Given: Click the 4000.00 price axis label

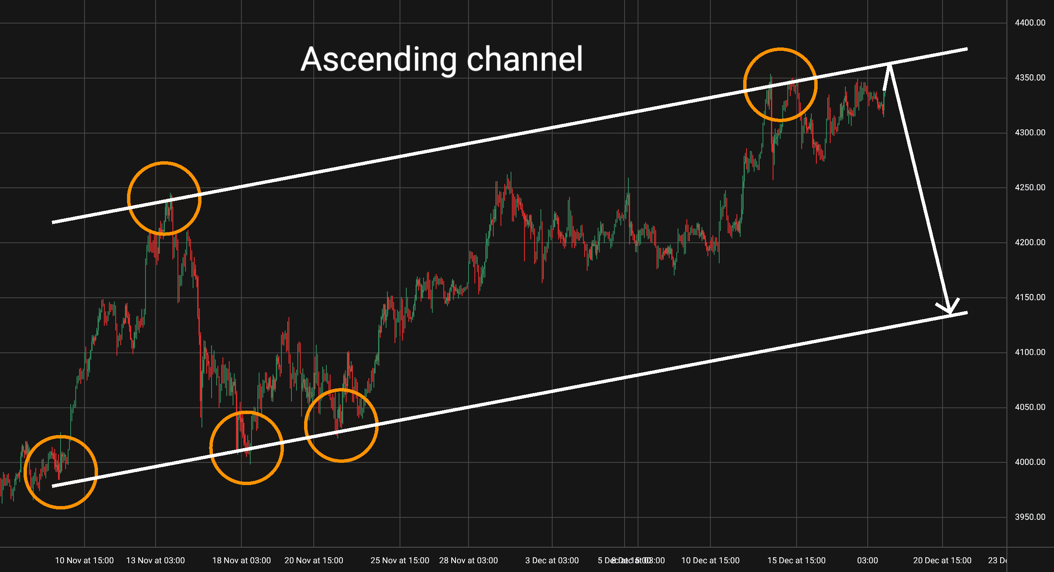Looking at the screenshot, I should tap(1030, 462).
